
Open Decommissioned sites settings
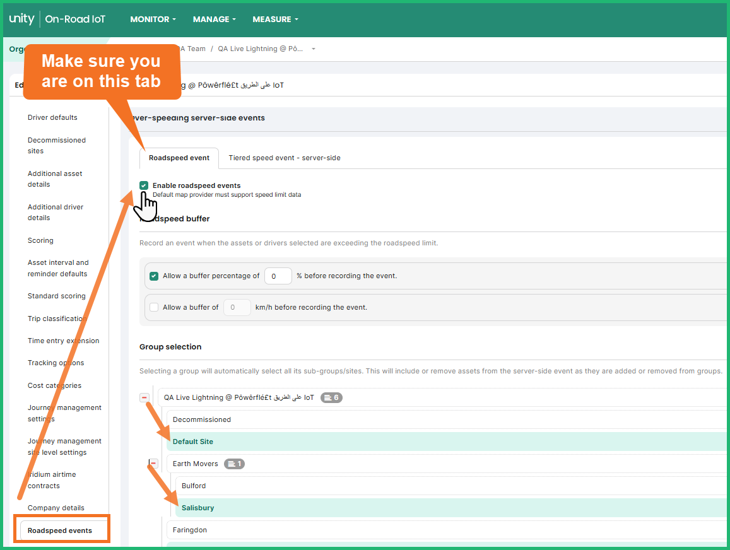pyautogui.click(x=57, y=146)
